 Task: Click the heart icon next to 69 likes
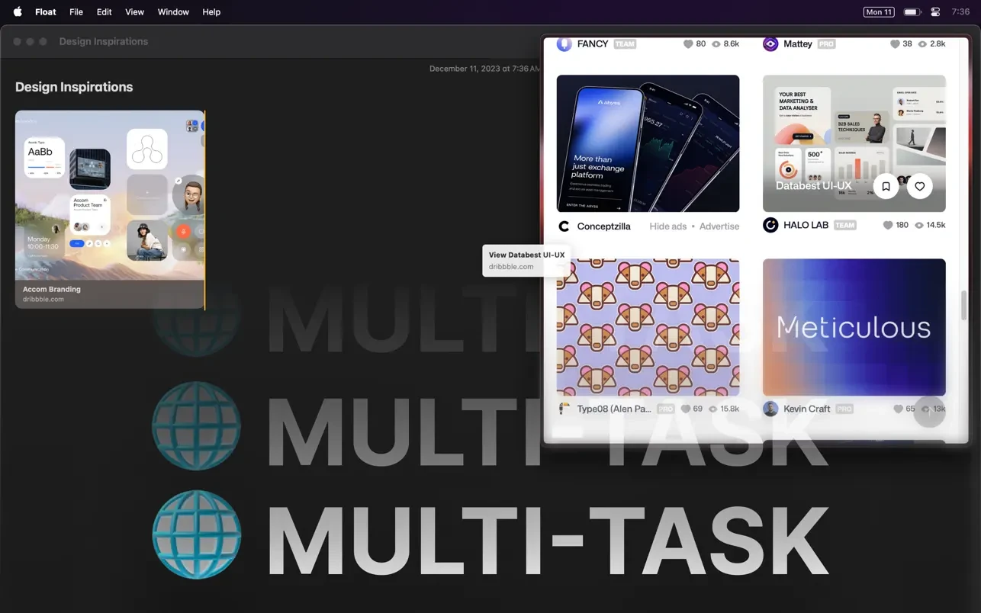[685, 409]
